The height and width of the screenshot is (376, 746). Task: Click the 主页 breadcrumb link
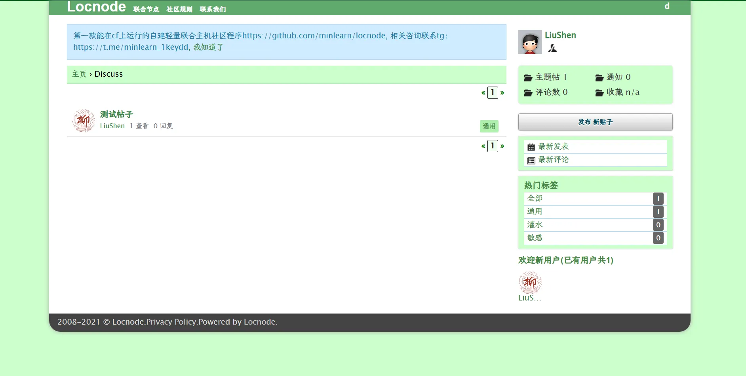[x=79, y=74]
